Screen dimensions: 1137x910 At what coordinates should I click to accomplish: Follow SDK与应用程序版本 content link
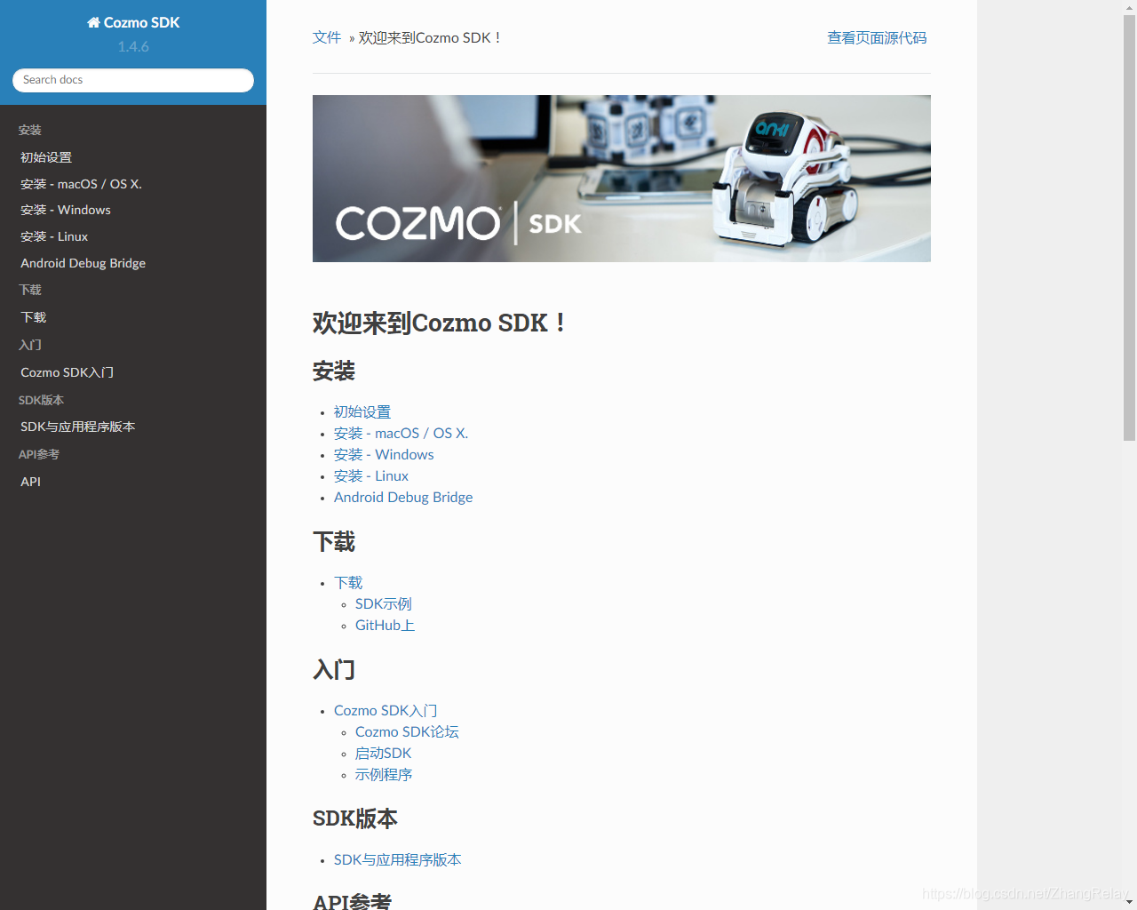point(397,859)
